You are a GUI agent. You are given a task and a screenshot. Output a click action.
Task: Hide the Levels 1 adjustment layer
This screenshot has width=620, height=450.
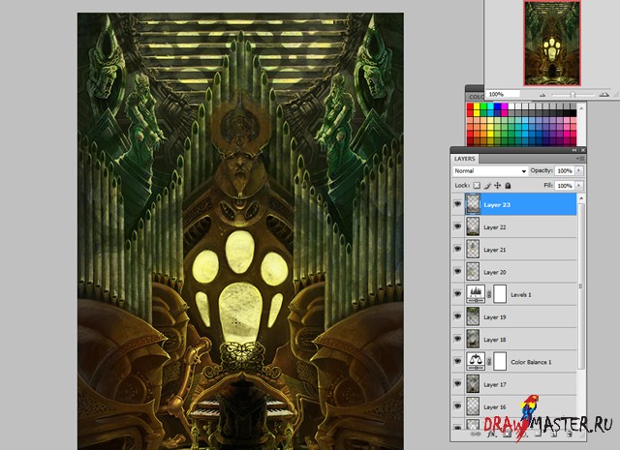click(x=458, y=294)
